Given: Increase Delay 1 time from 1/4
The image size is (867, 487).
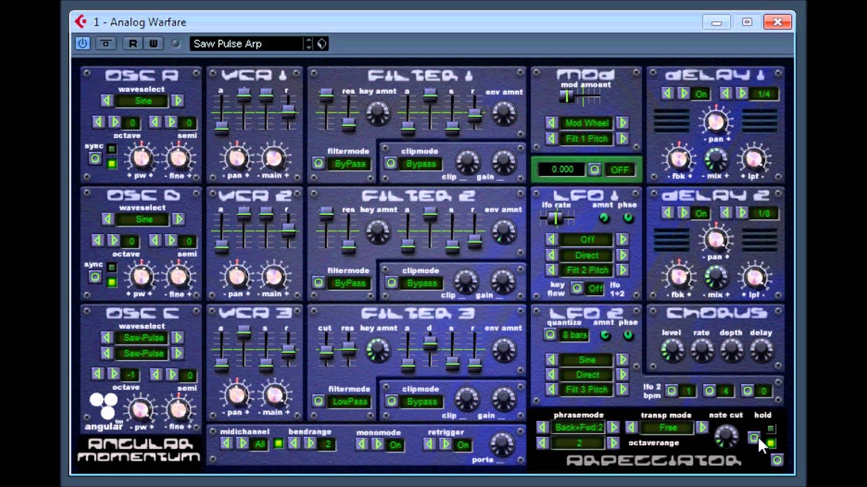Looking at the screenshot, I should [x=742, y=93].
